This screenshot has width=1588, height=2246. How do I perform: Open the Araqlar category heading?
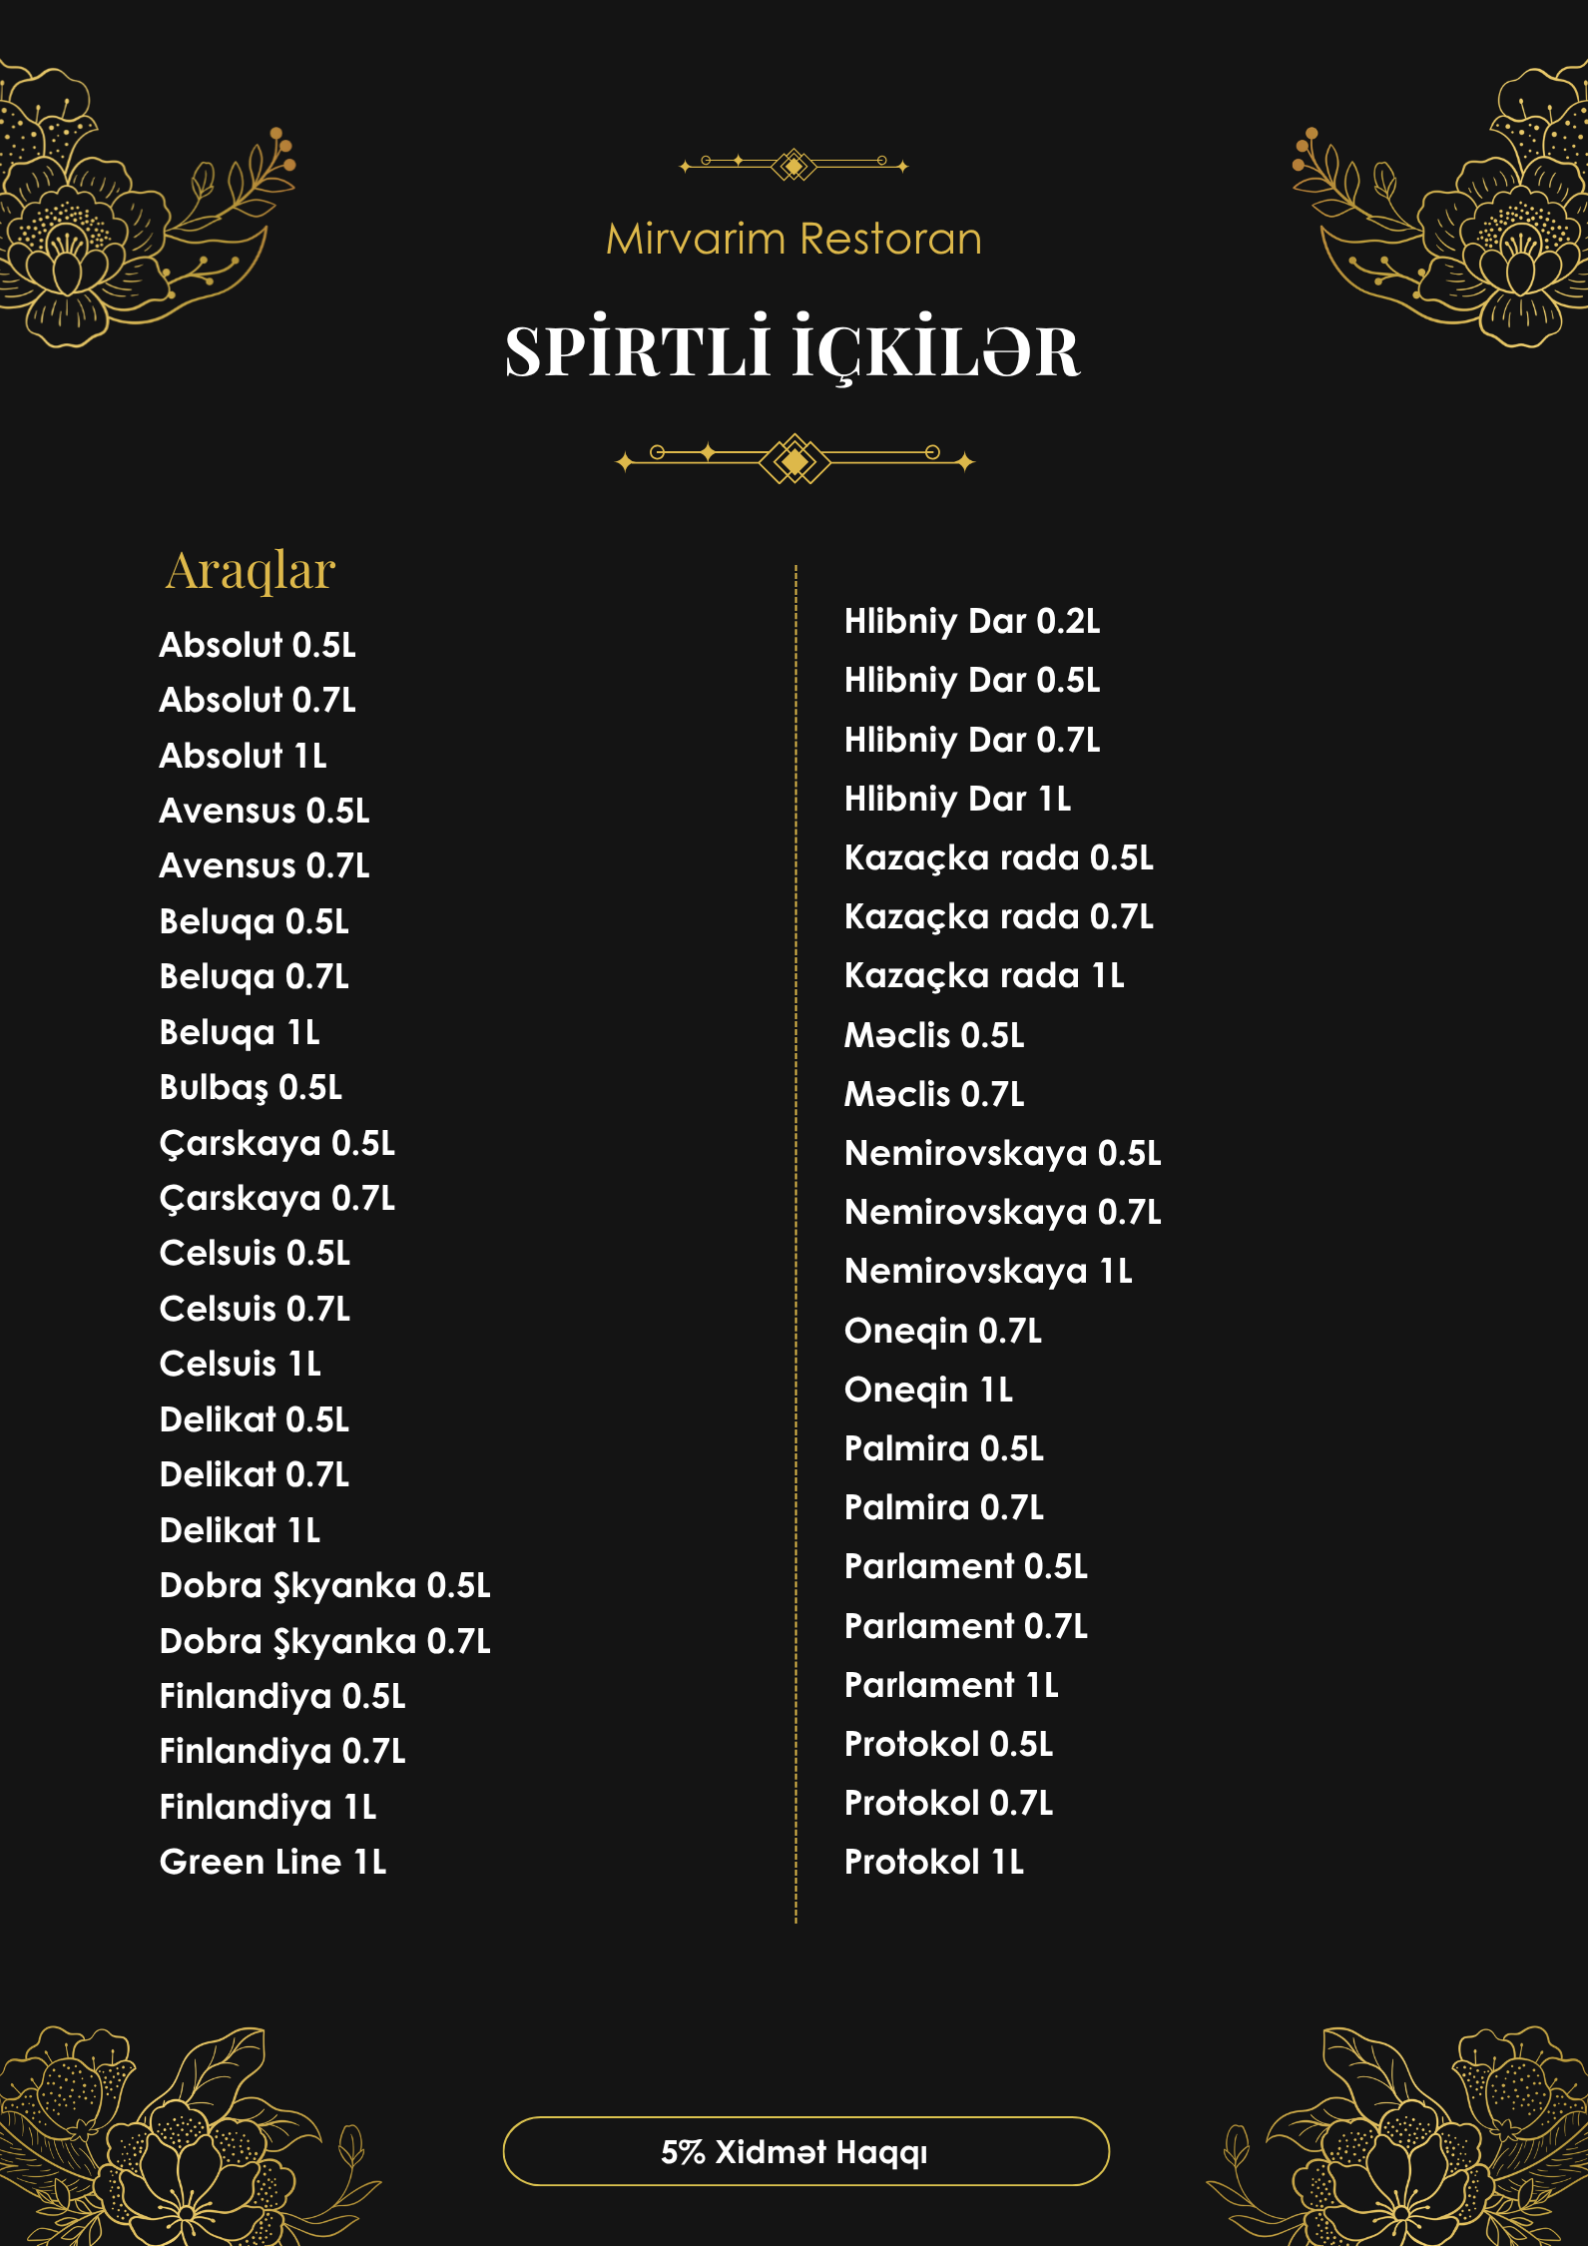[250, 571]
